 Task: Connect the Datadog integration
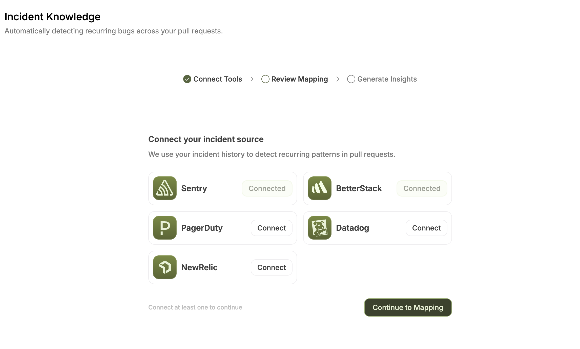point(426,228)
